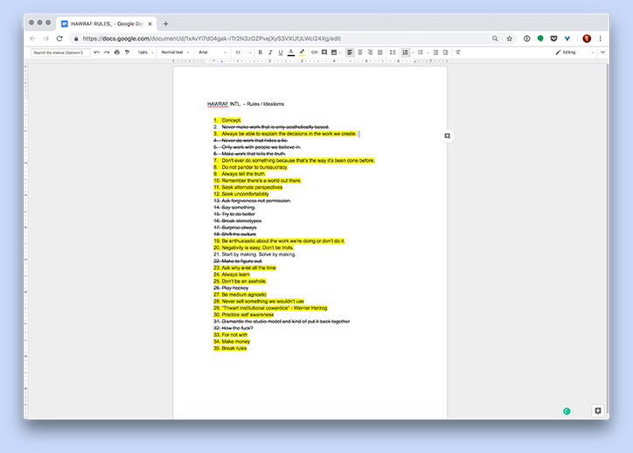Click the Undo arrow in the toolbar
The width and height of the screenshot is (633, 453).
point(96,52)
